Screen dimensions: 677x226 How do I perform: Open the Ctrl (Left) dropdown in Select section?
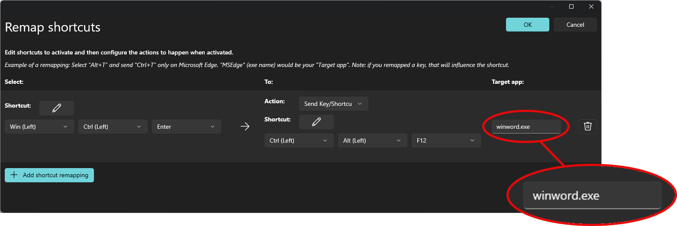coord(113,127)
